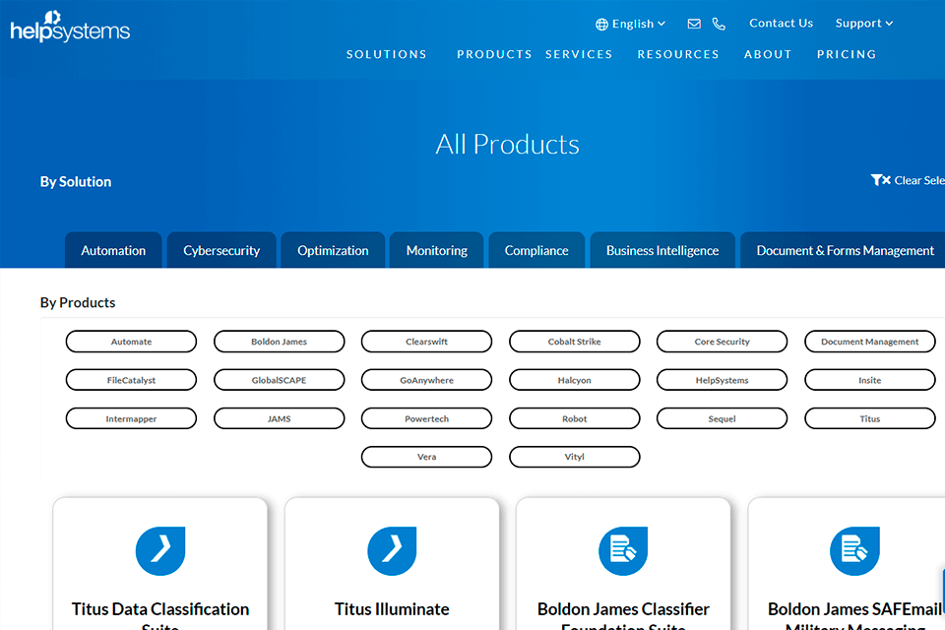Filter by the Halcyon product pill

point(574,380)
